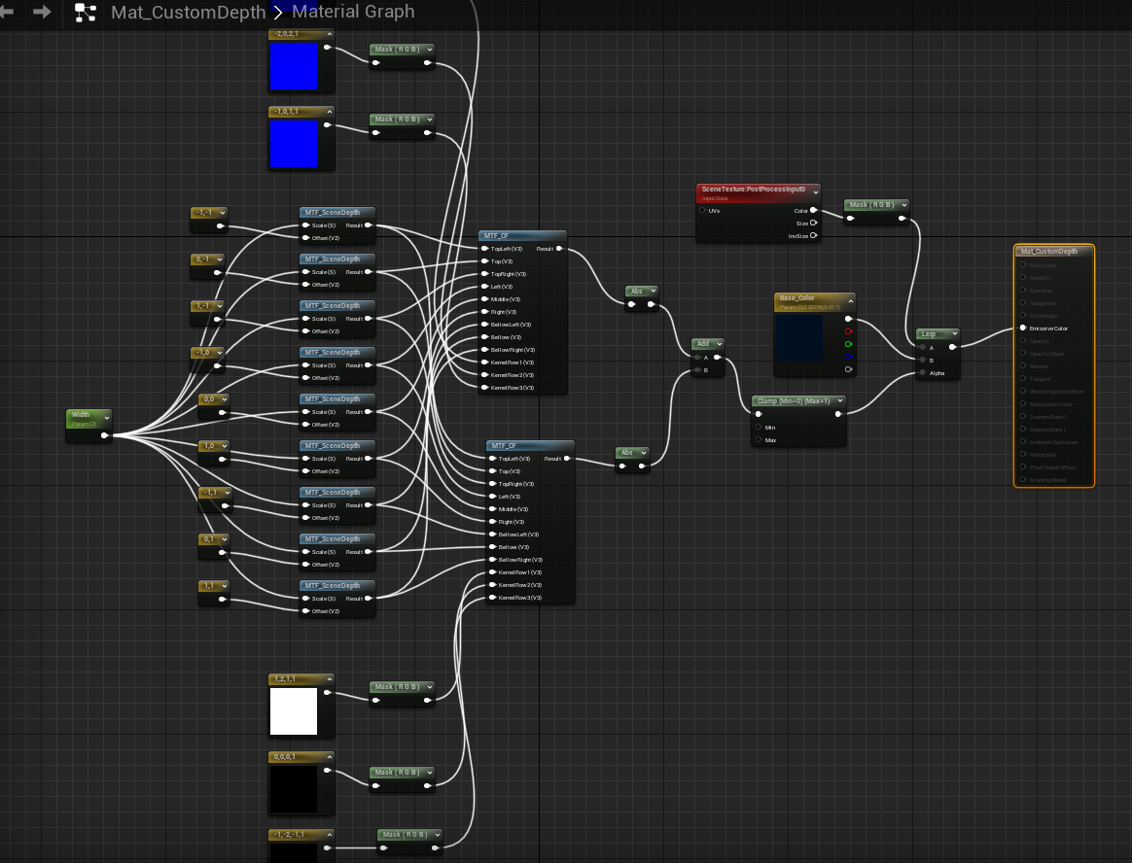Click the back navigation arrow
Screen dimensions: 1132x863
(x=7, y=12)
